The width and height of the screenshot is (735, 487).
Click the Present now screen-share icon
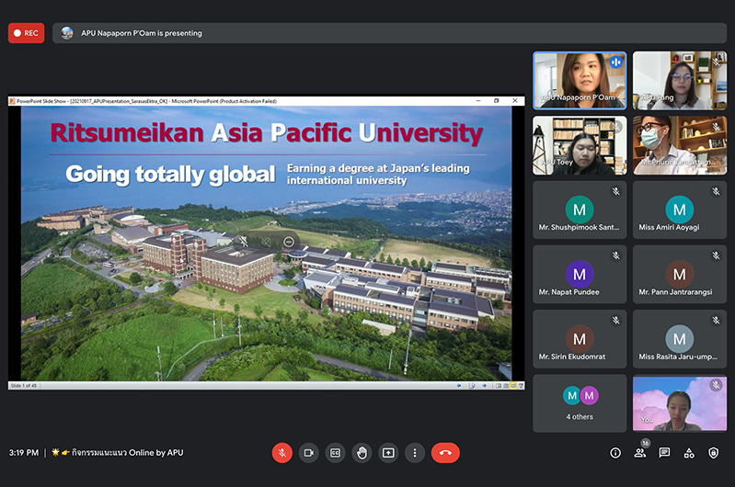(388, 453)
